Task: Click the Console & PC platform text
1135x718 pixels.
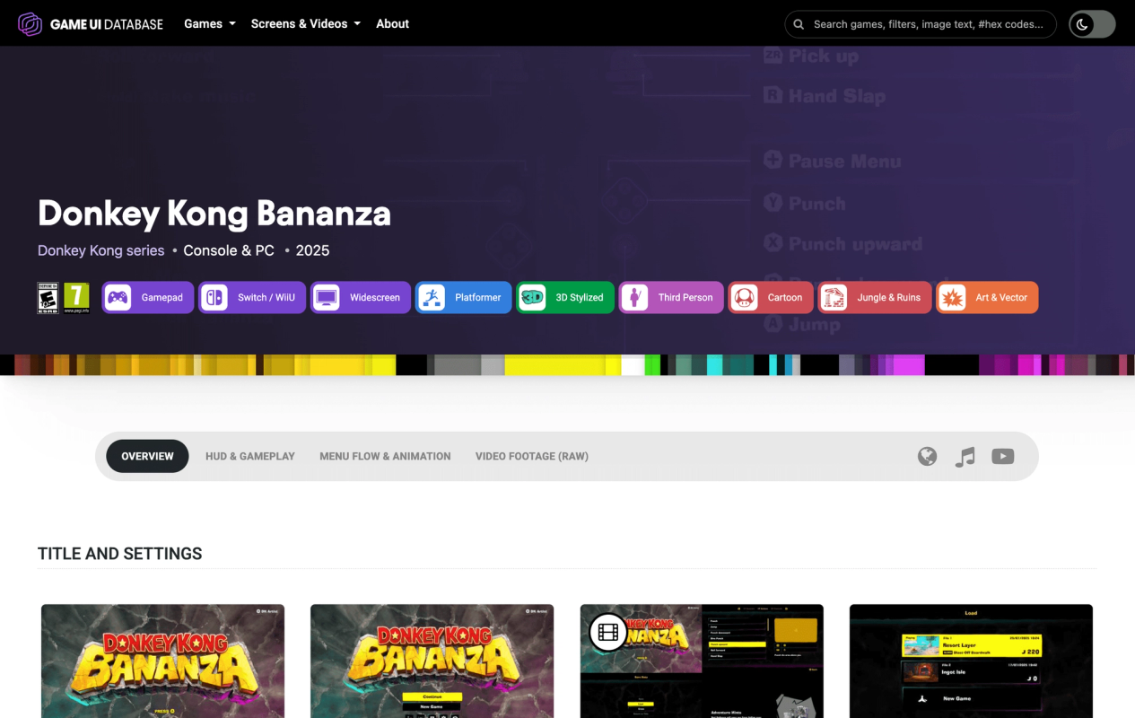Action: [x=229, y=250]
